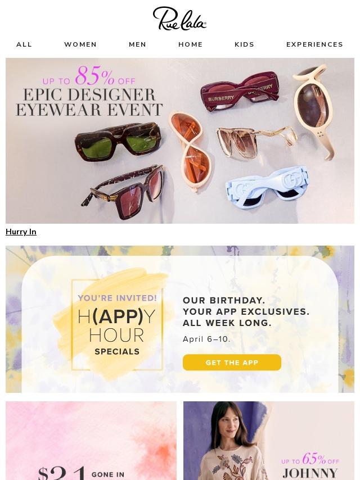360x480 pixels.
Task: Follow the Hurry In link
Action: pyautogui.click(x=21, y=232)
